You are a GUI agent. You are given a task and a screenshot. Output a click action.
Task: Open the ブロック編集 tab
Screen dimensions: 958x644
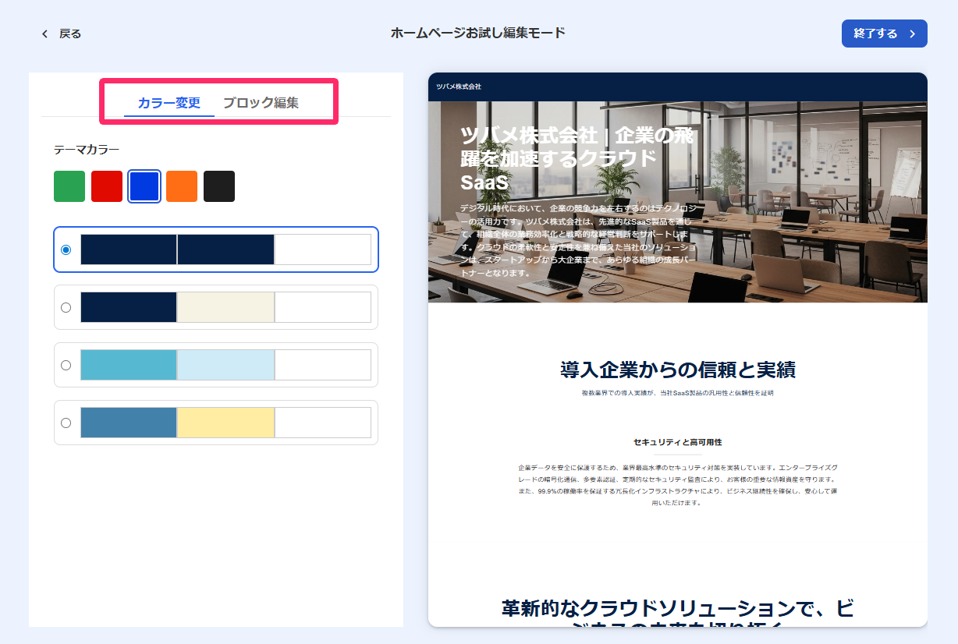[x=261, y=103]
